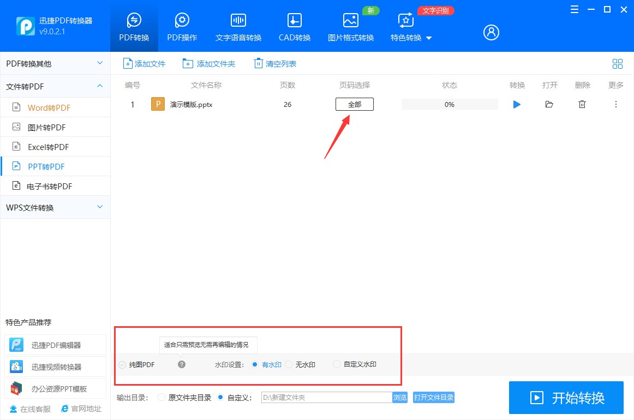Viewport: 634px width, 420px height.
Task: Expand the WPS文件转换 sidebar section
Action: (55, 207)
